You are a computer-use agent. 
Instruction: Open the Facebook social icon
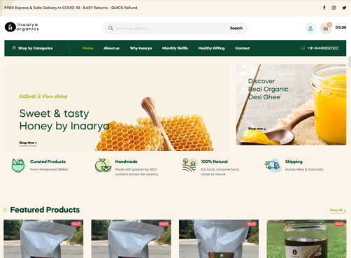pyautogui.click(x=324, y=8)
